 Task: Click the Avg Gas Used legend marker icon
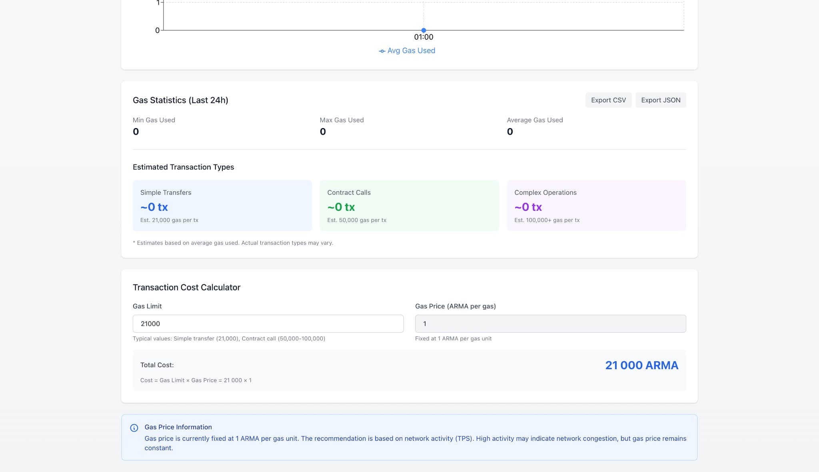[x=382, y=51]
